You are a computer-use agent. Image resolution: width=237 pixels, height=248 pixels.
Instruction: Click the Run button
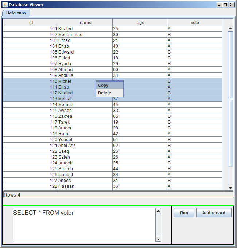[184, 213]
